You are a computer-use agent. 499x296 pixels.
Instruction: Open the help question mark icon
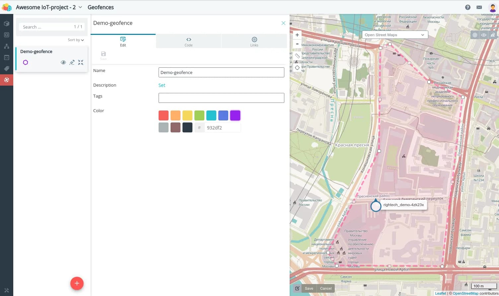[468, 7]
